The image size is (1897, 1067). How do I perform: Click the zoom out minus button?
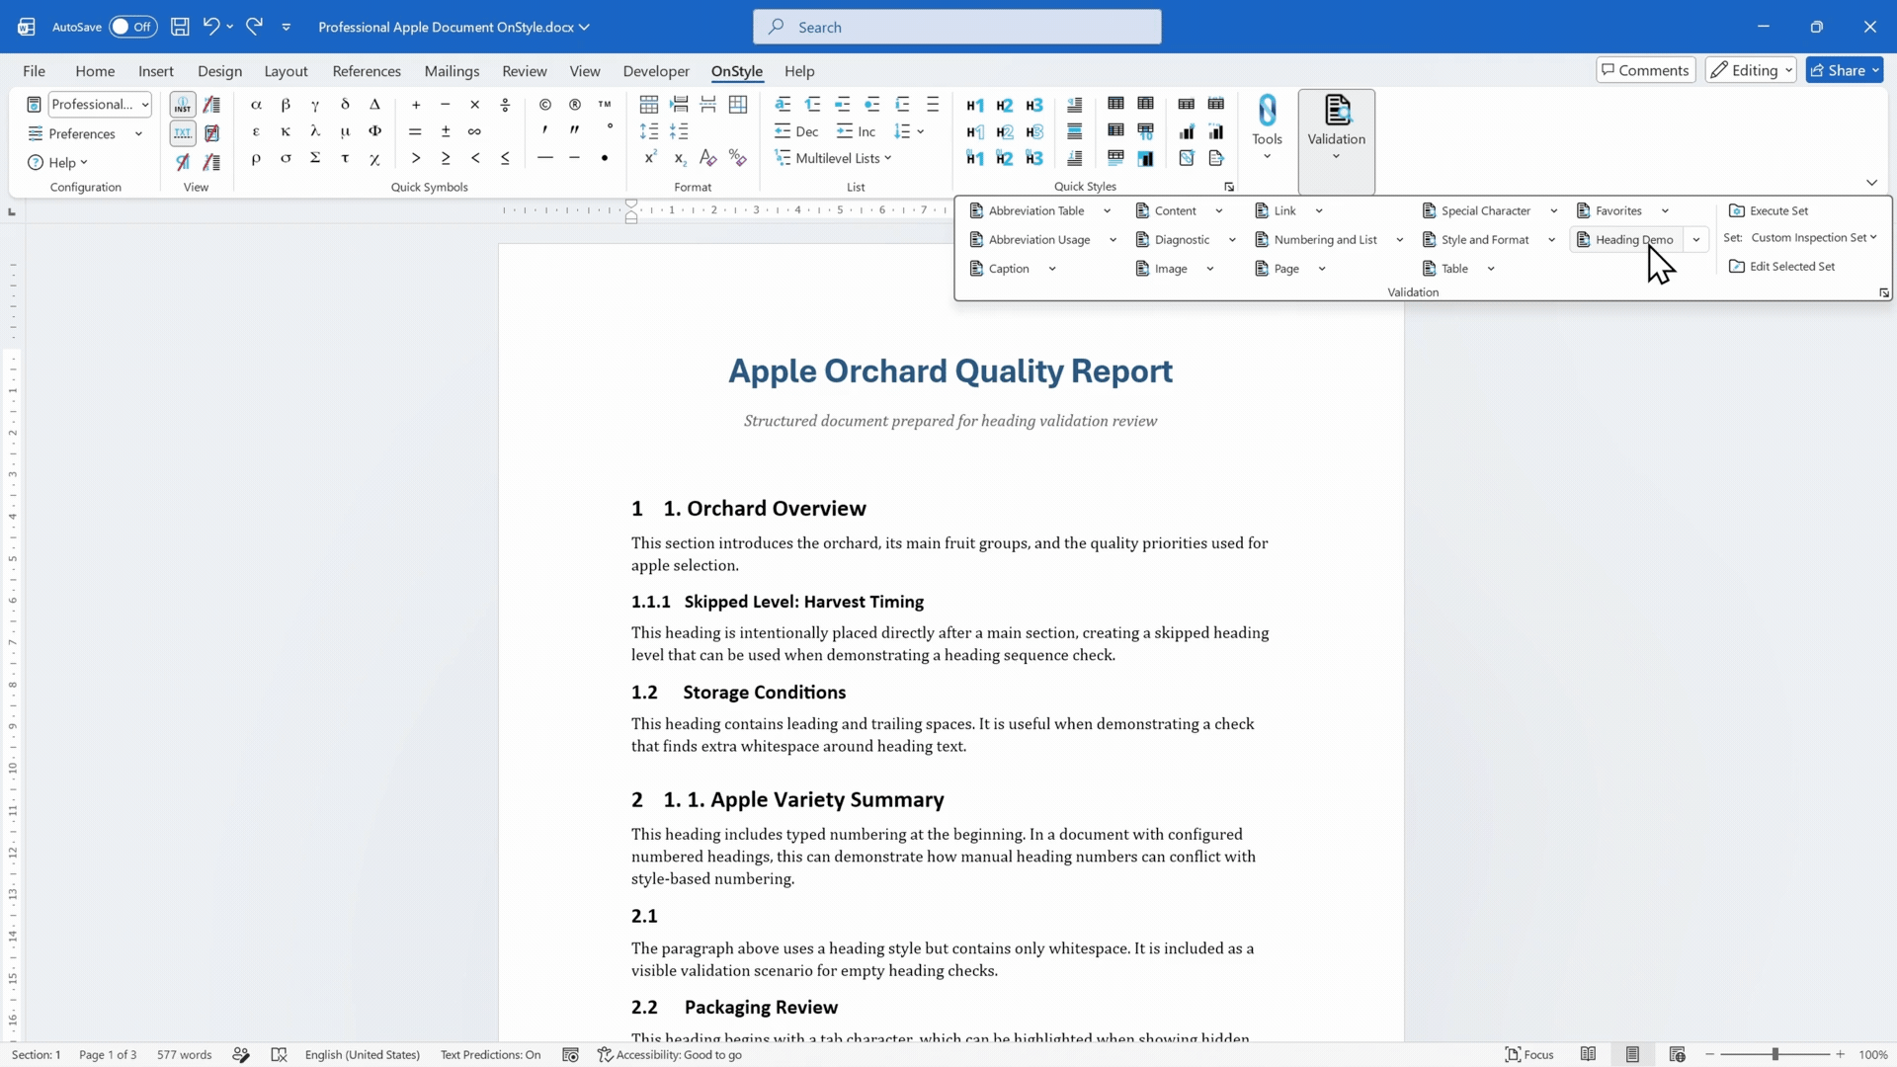[1710, 1054]
